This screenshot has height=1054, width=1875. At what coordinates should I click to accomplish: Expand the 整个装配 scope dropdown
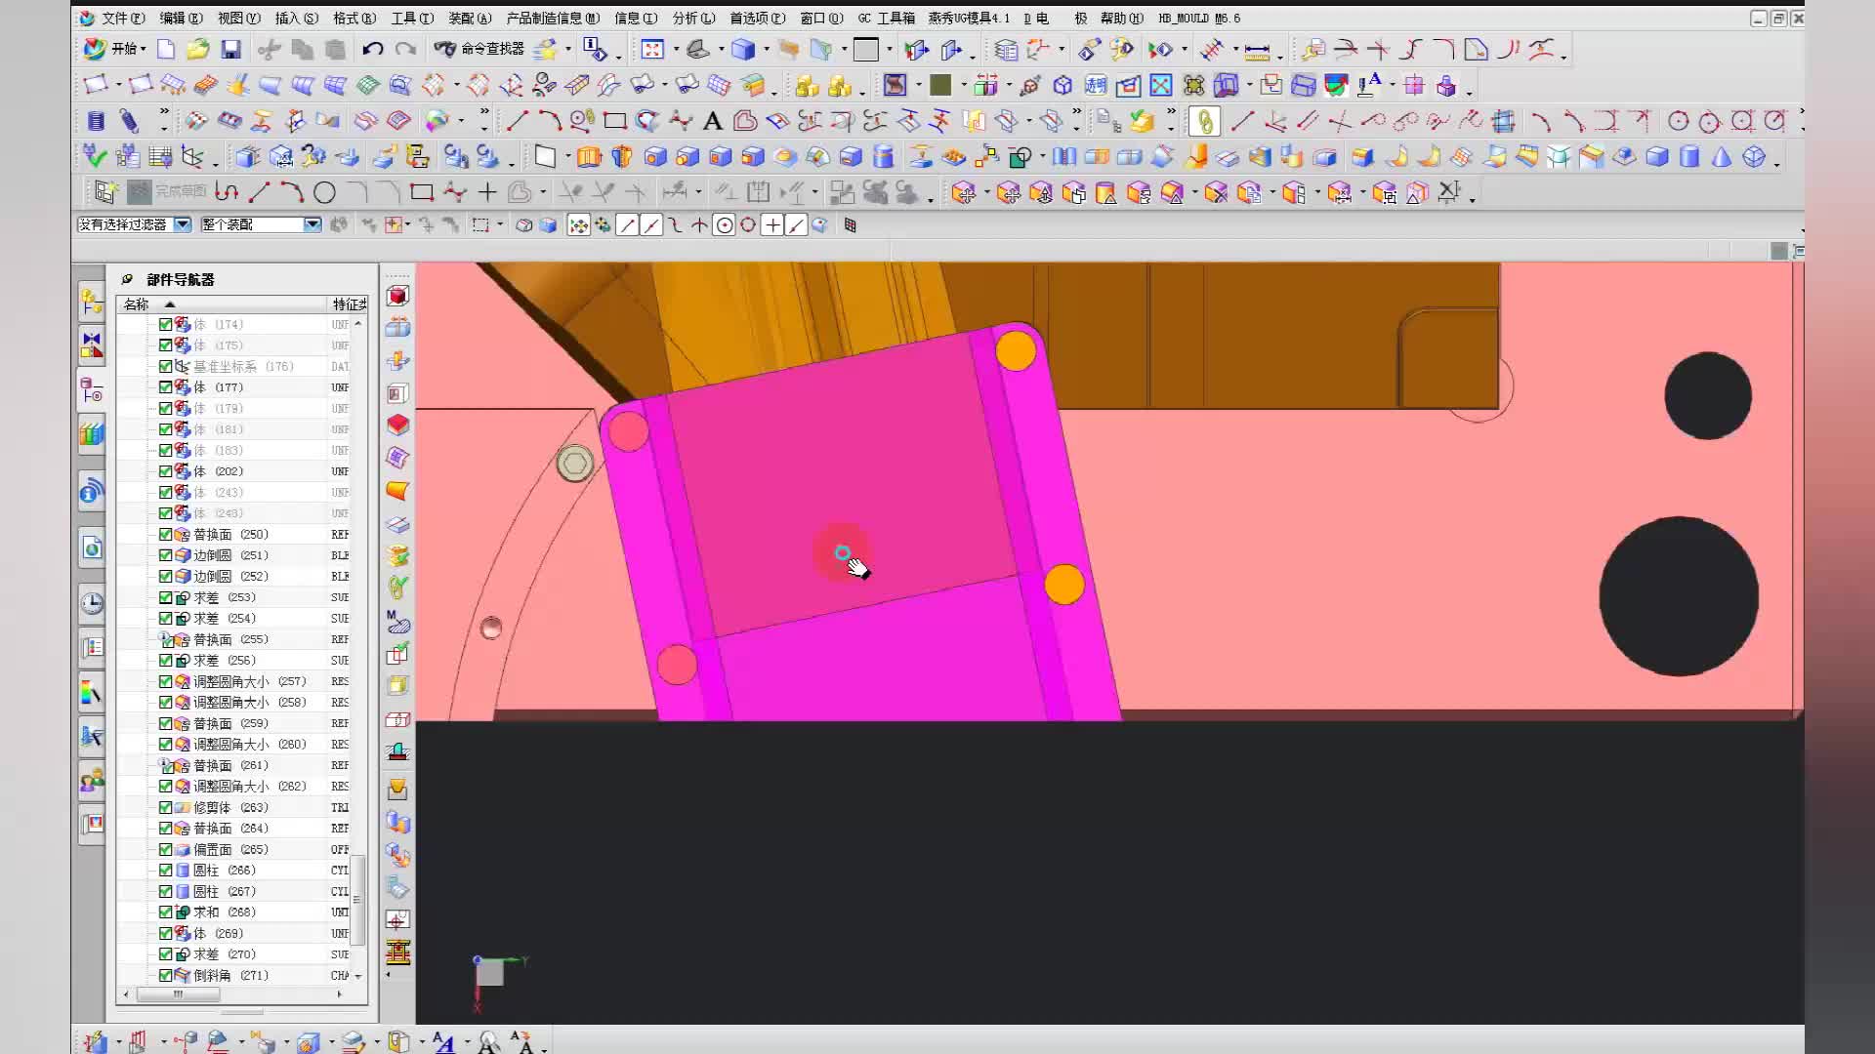pyautogui.click(x=312, y=224)
